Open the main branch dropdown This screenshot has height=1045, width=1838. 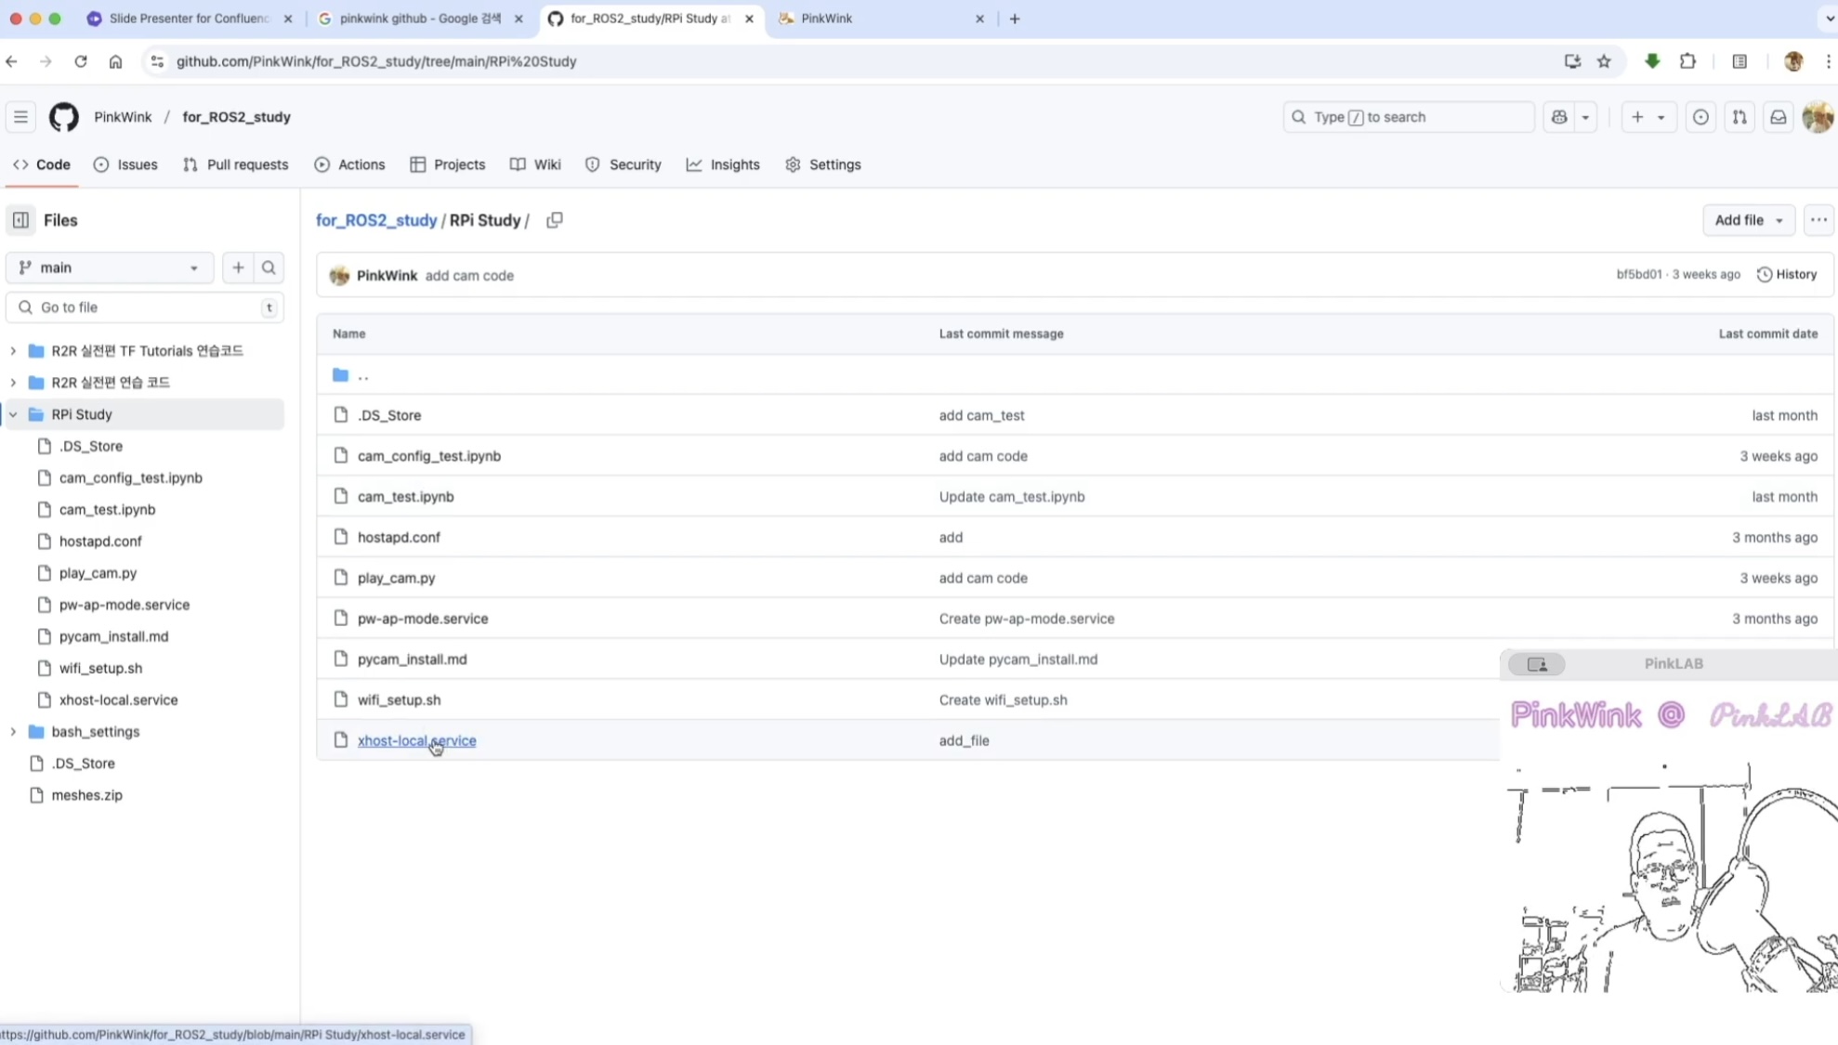click(x=109, y=268)
